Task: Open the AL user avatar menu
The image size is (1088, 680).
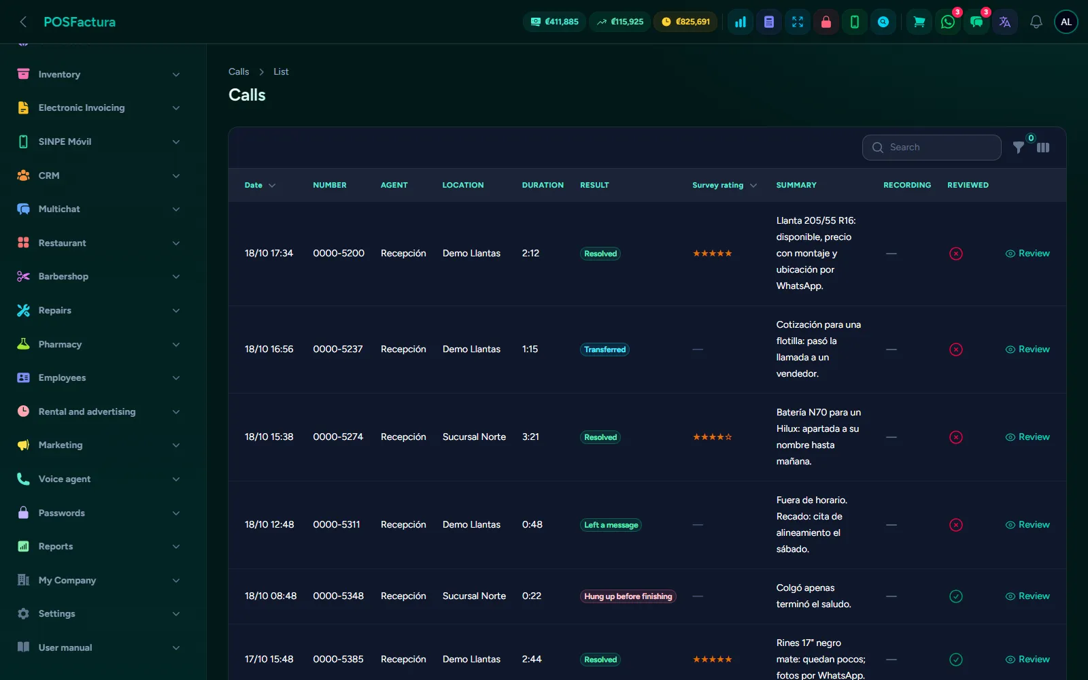Action: [x=1066, y=22]
